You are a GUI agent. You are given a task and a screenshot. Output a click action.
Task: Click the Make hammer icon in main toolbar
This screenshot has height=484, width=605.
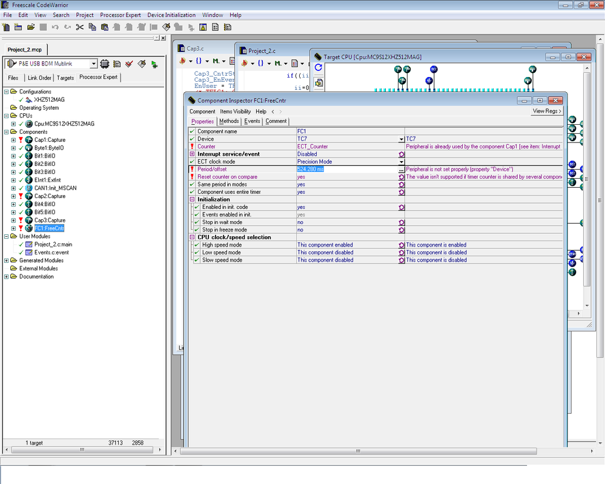click(167, 27)
